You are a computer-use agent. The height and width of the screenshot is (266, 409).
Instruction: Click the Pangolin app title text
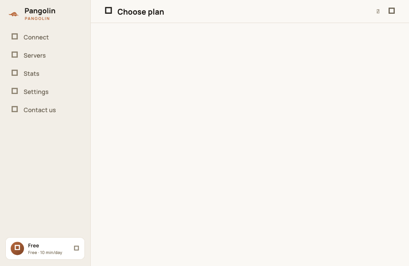[40, 11]
